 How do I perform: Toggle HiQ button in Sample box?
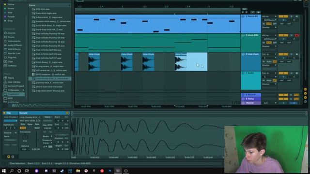click(23, 128)
